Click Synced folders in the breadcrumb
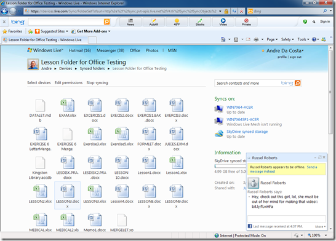The image size is (336, 241). click(92, 68)
